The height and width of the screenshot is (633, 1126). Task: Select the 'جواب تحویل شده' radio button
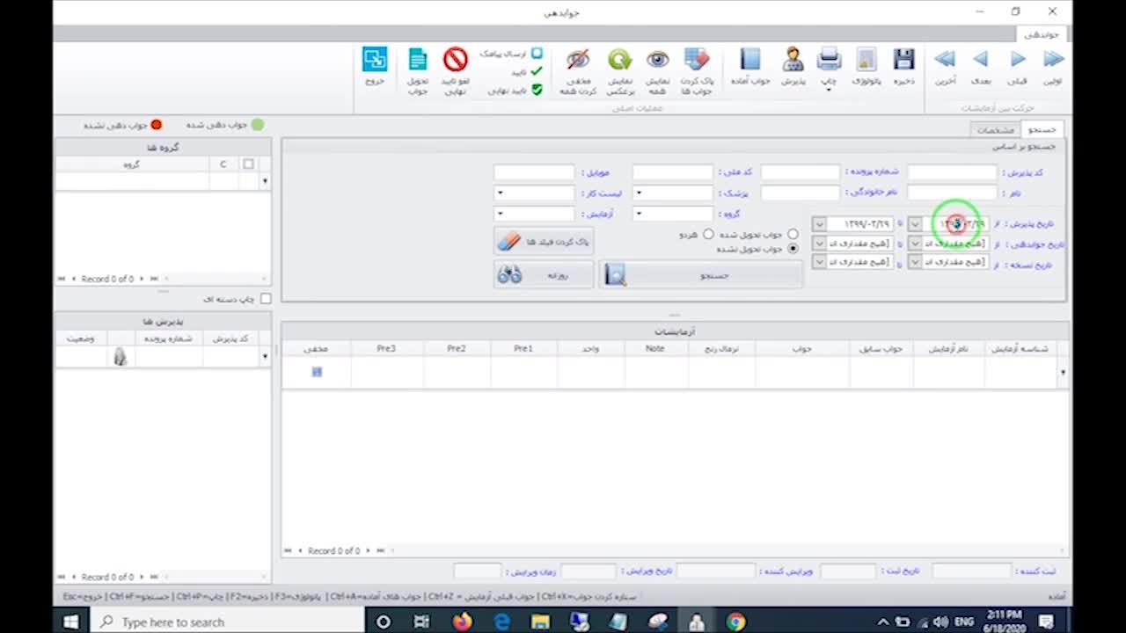point(793,235)
